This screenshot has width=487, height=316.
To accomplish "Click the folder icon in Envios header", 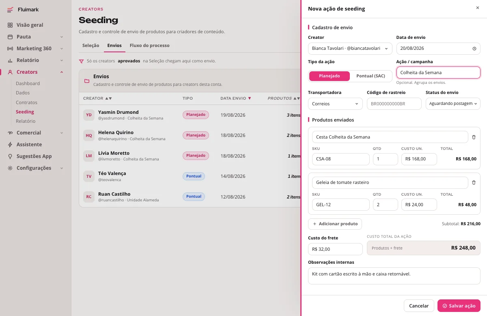I will pos(87,81).
